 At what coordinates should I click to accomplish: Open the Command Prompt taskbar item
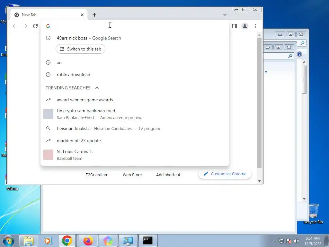pyautogui.click(x=148, y=241)
